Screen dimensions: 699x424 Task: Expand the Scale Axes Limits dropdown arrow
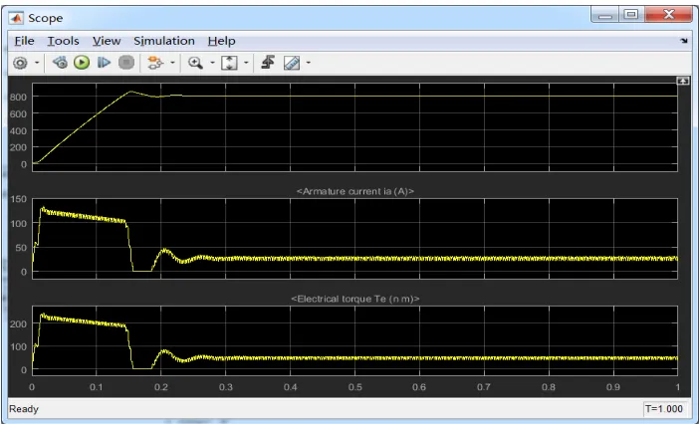click(246, 63)
